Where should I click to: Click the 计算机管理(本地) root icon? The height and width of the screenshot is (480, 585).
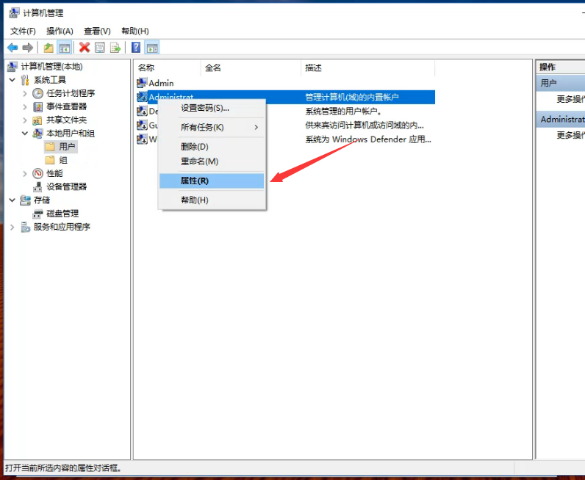12,67
